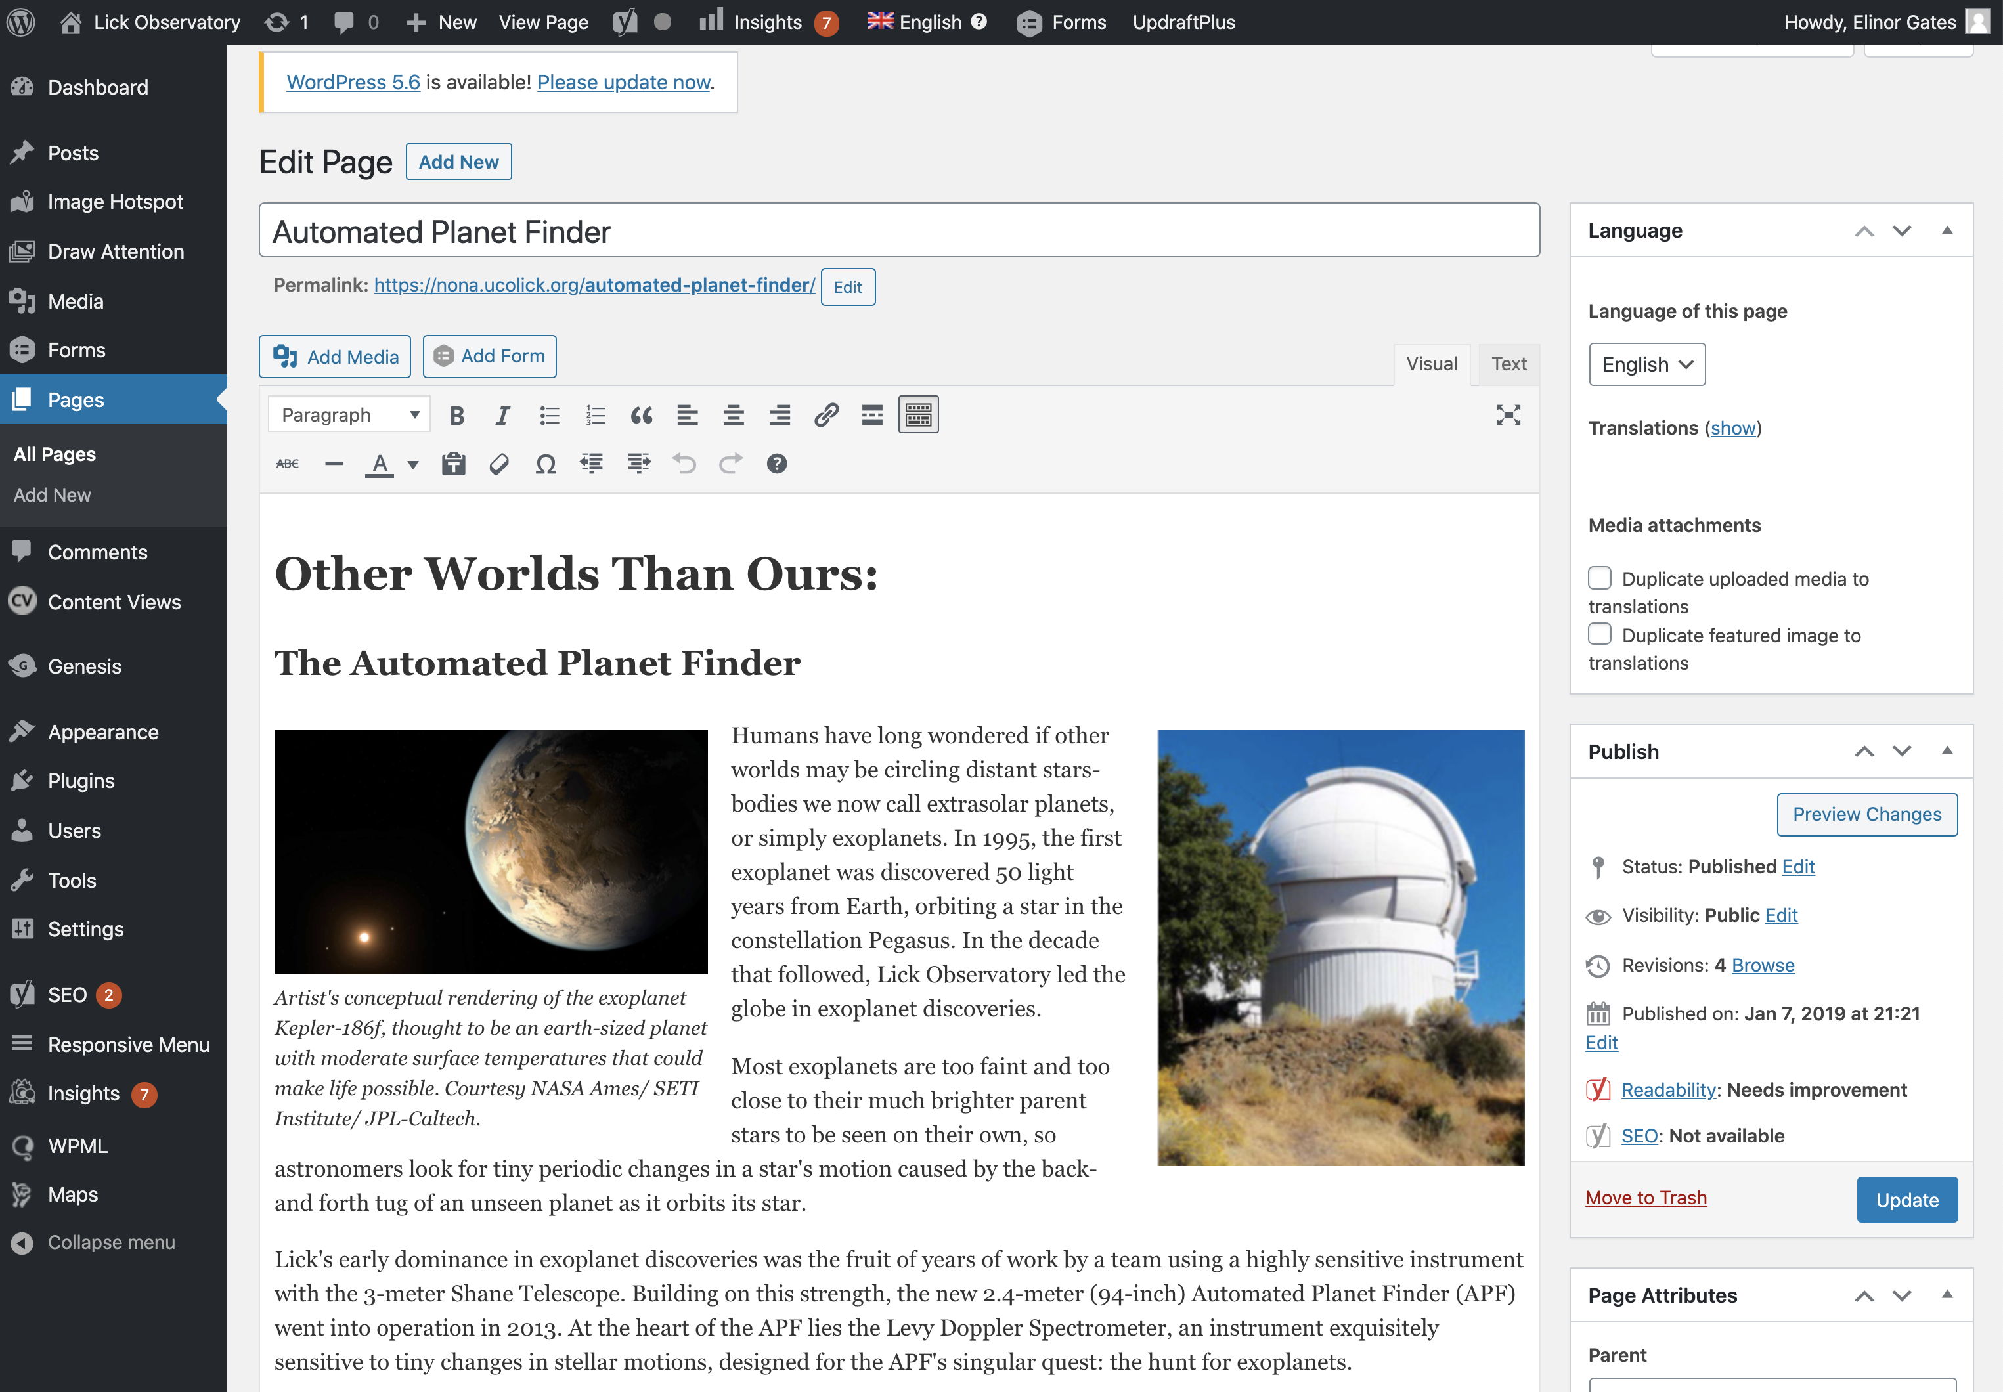Increase indent of paragraph
The width and height of the screenshot is (2003, 1392).
click(638, 464)
